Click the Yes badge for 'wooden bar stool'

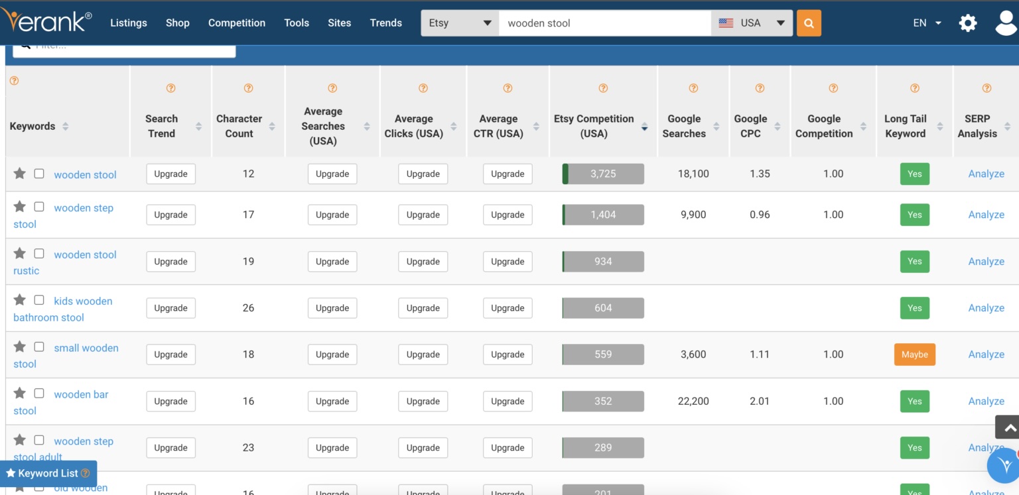pyautogui.click(x=915, y=402)
